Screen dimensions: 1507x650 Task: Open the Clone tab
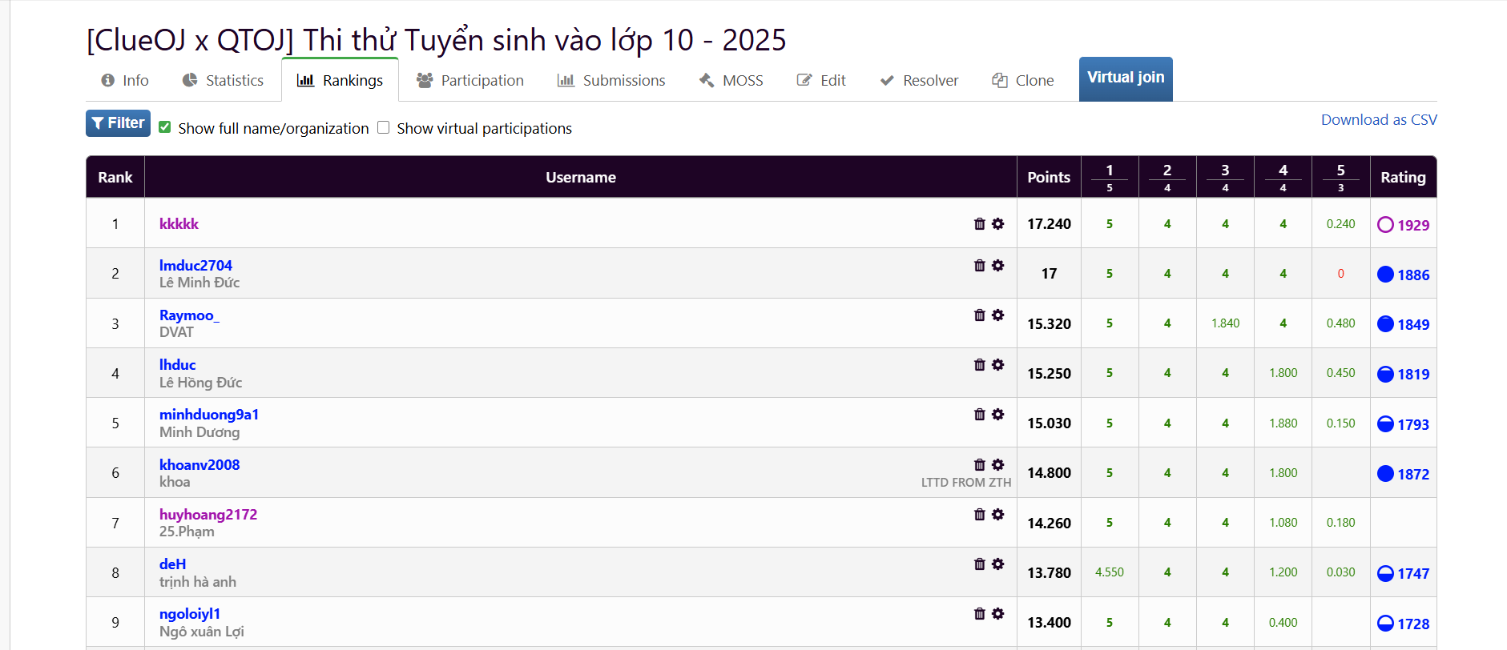1023,80
